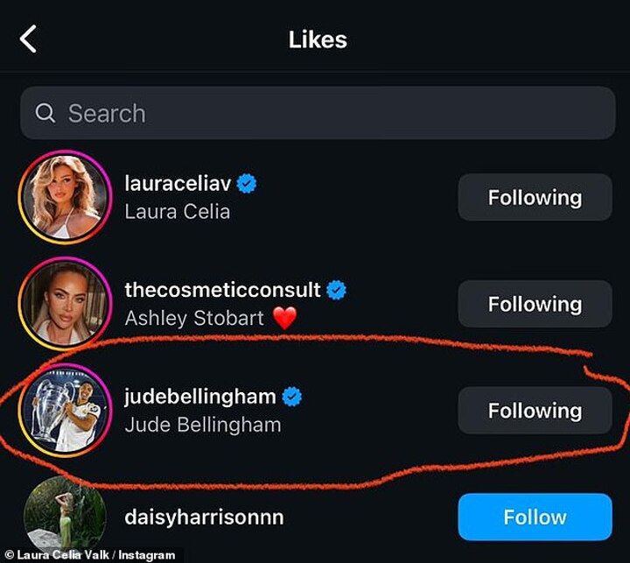
Task: Click the Likes page title
Action: pos(318,39)
